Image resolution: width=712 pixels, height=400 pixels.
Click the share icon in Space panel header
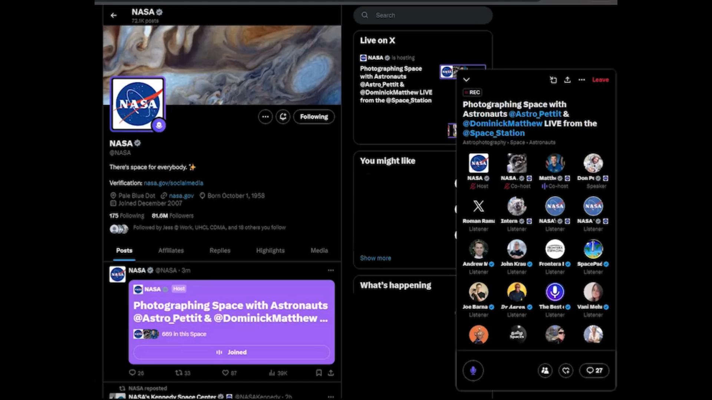point(567,80)
